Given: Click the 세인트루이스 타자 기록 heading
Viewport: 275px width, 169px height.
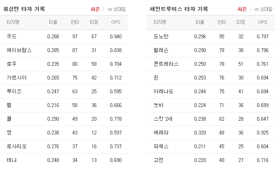Looking at the screenshot, I should point(179,9).
